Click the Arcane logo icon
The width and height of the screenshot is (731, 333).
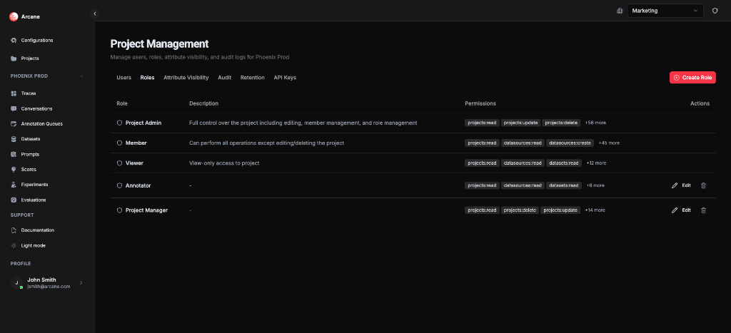(14, 17)
